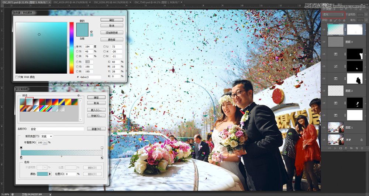The height and width of the screenshot is (196, 369).
Task: Select the right opacity stop above gradient bar
Action: coord(102,148)
